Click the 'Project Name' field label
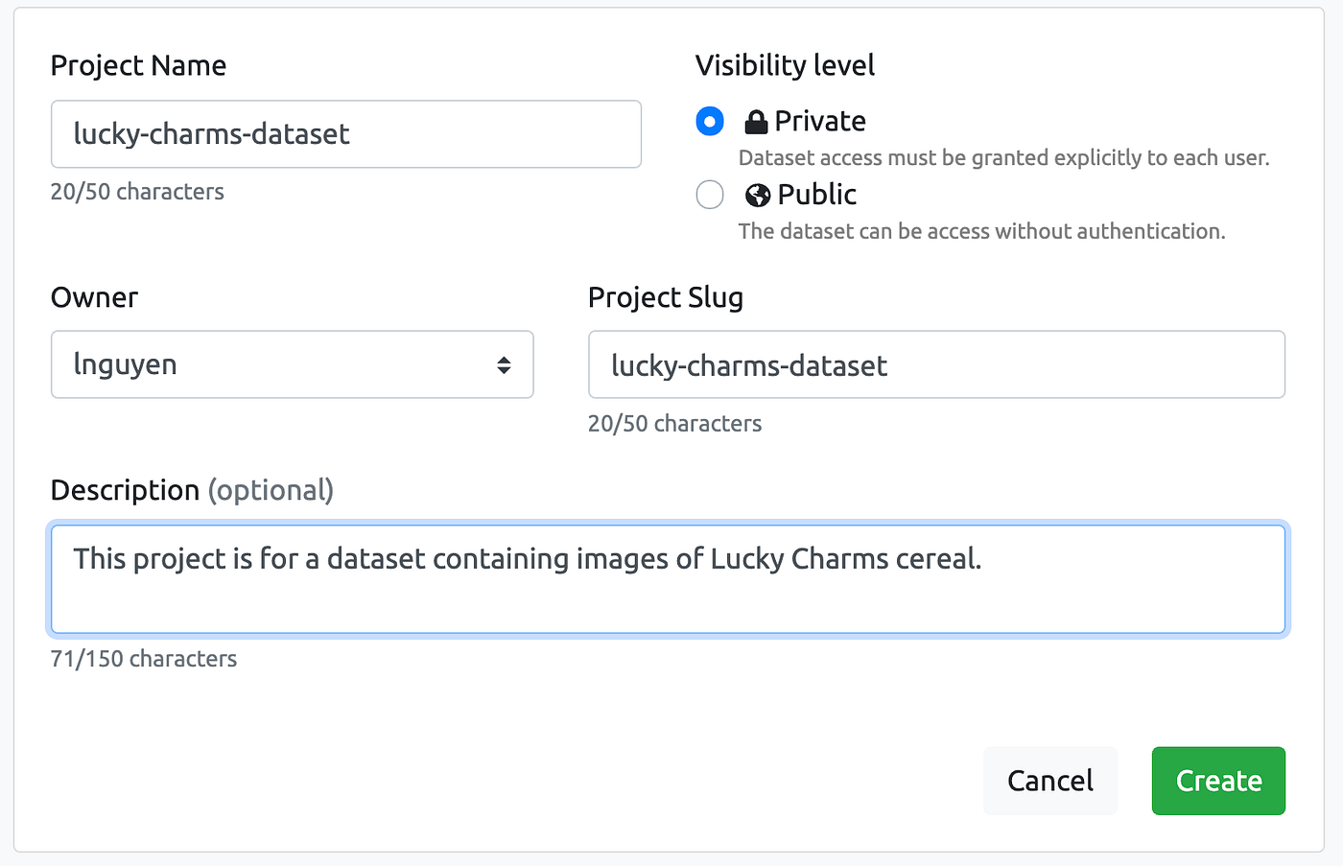The width and height of the screenshot is (1343, 866). tap(138, 65)
